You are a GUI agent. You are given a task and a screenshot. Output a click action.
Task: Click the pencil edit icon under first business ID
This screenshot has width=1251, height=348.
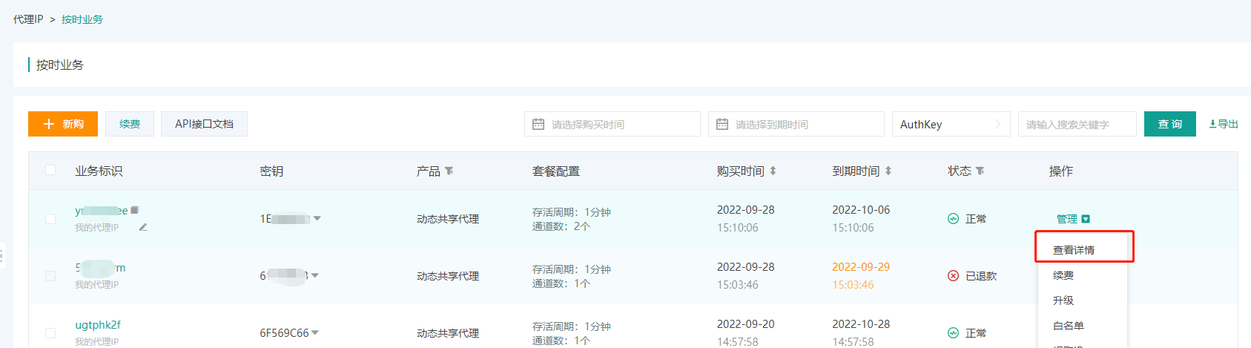143,227
